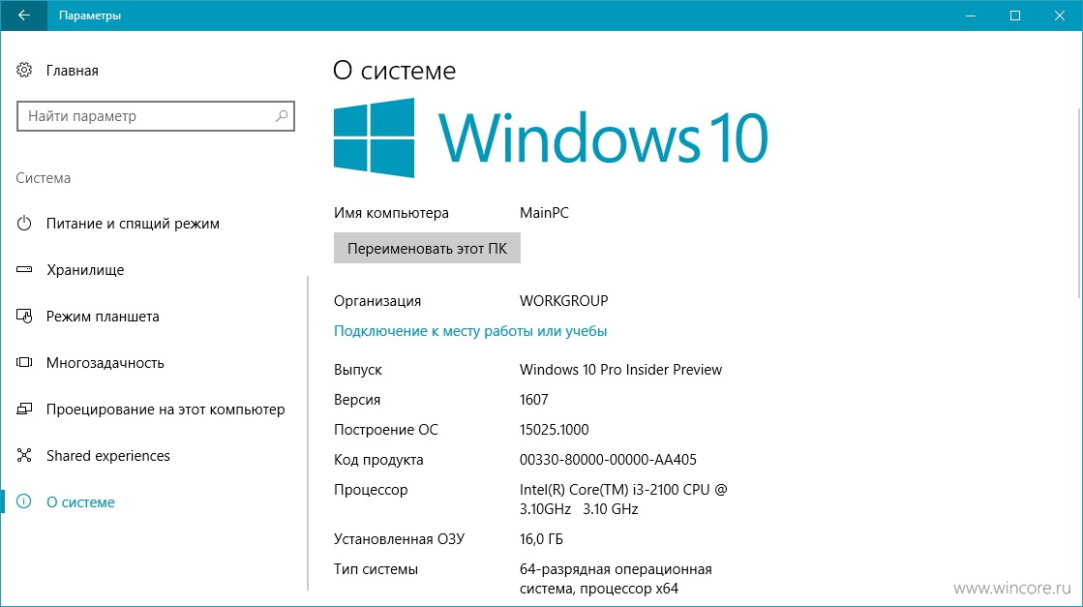The width and height of the screenshot is (1083, 607).
Task: Click the Система category label
Action: [43, 177]
